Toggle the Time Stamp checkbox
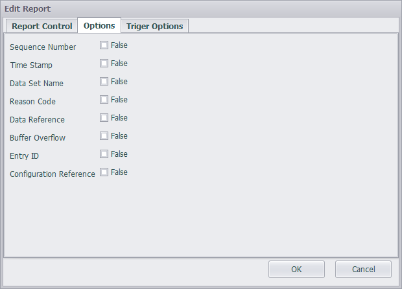This screenshot has width=402, height=289. pyautogui.click(x=104, y=64)
